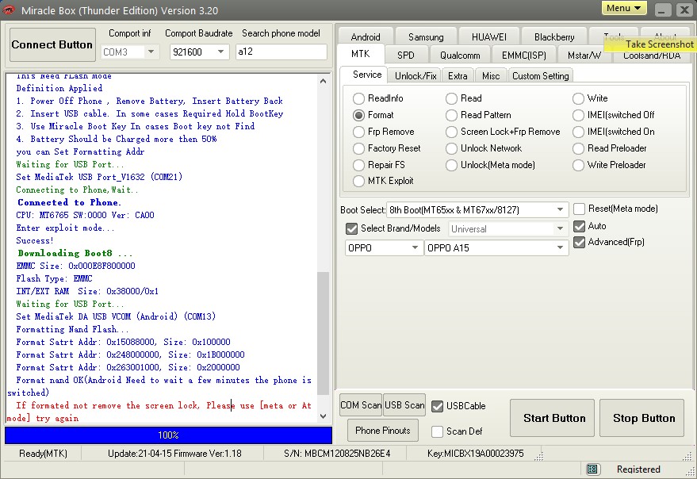The height and width of the screenshot is (479, 697).
Task: Choose the Read Pattern option
Action: click(x=478, y=115)
